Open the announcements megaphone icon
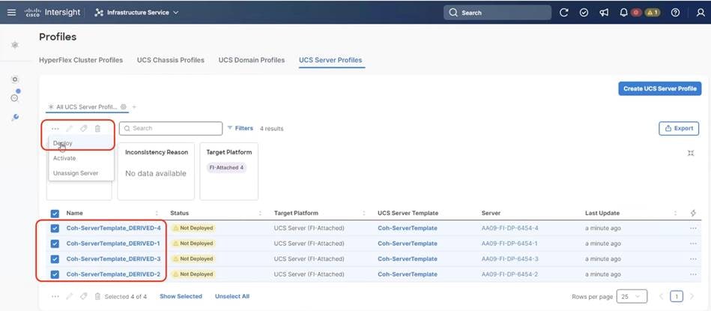 pos(603,13)
